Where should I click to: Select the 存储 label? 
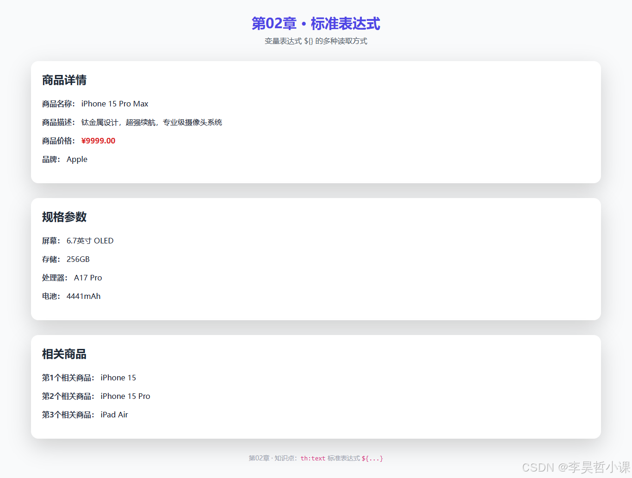(51, 259)
